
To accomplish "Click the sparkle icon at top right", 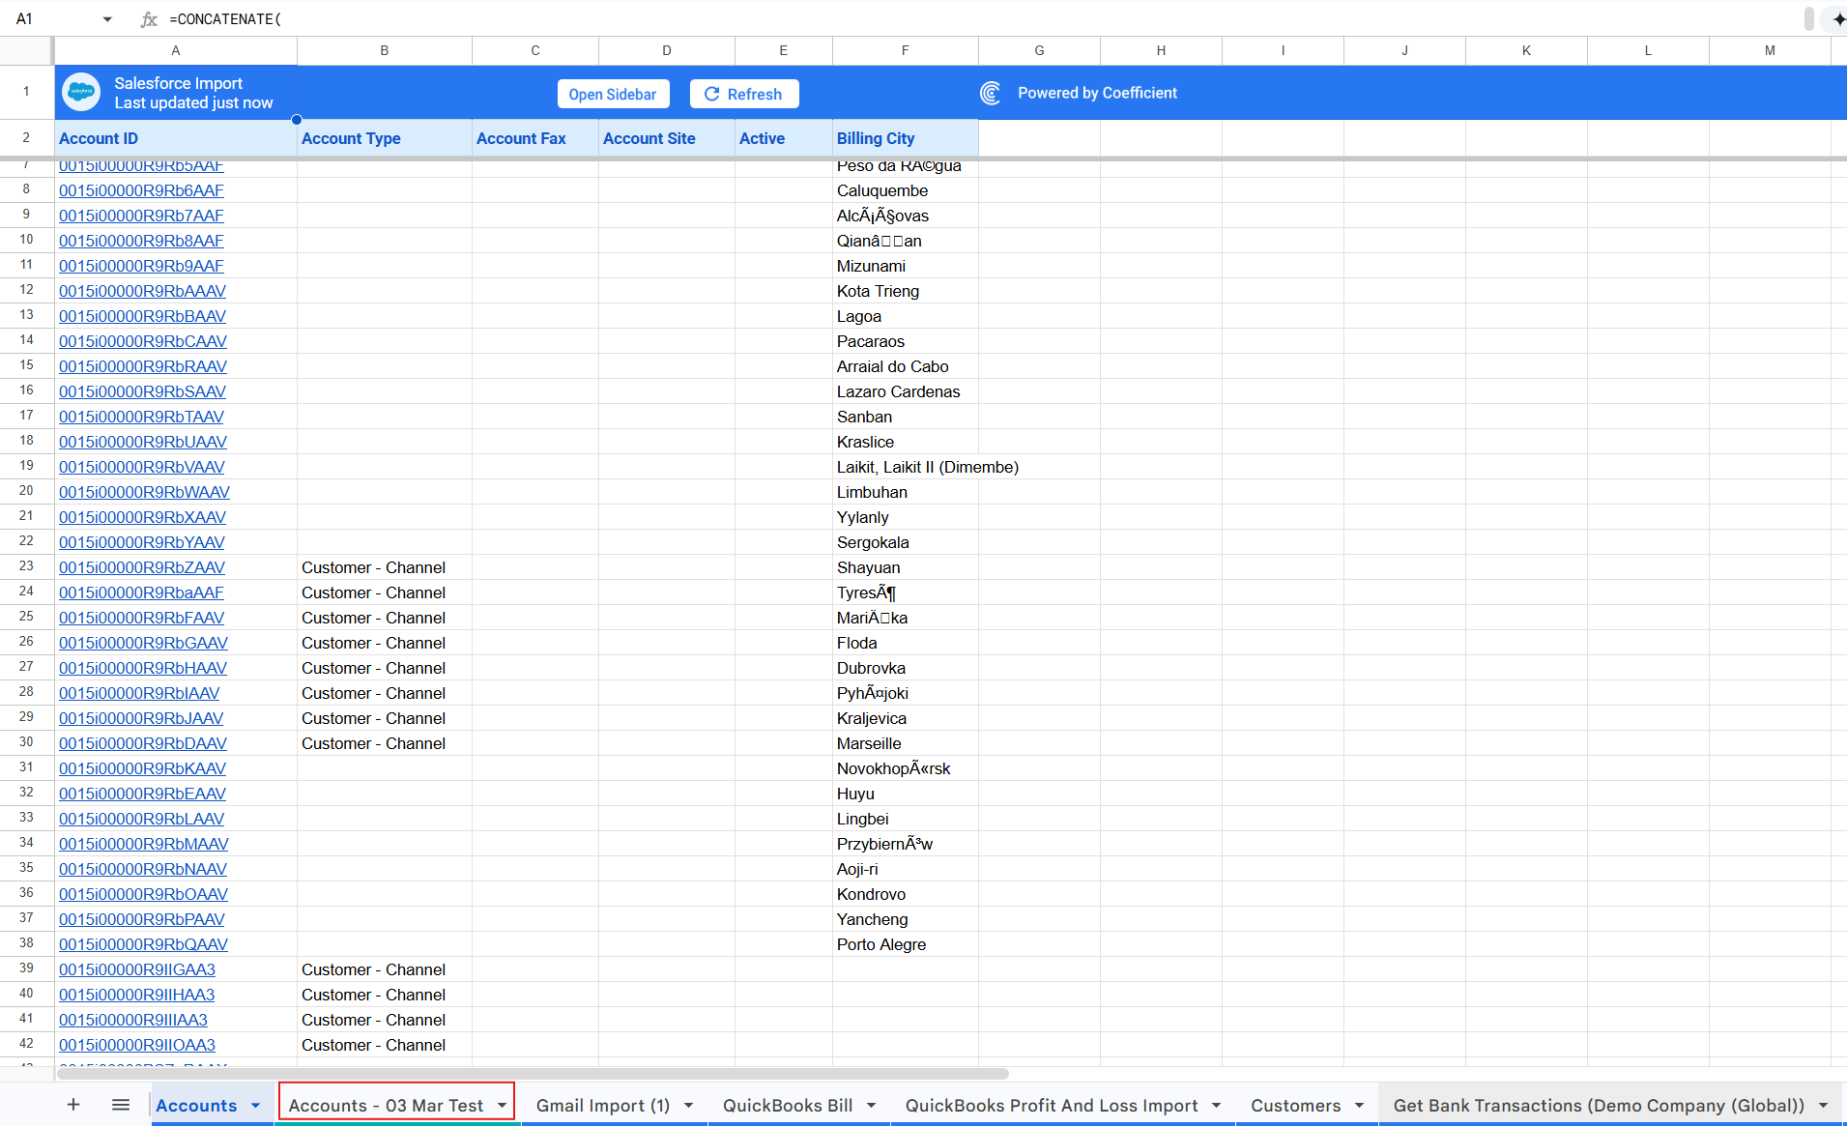I will coord(1837,19).
